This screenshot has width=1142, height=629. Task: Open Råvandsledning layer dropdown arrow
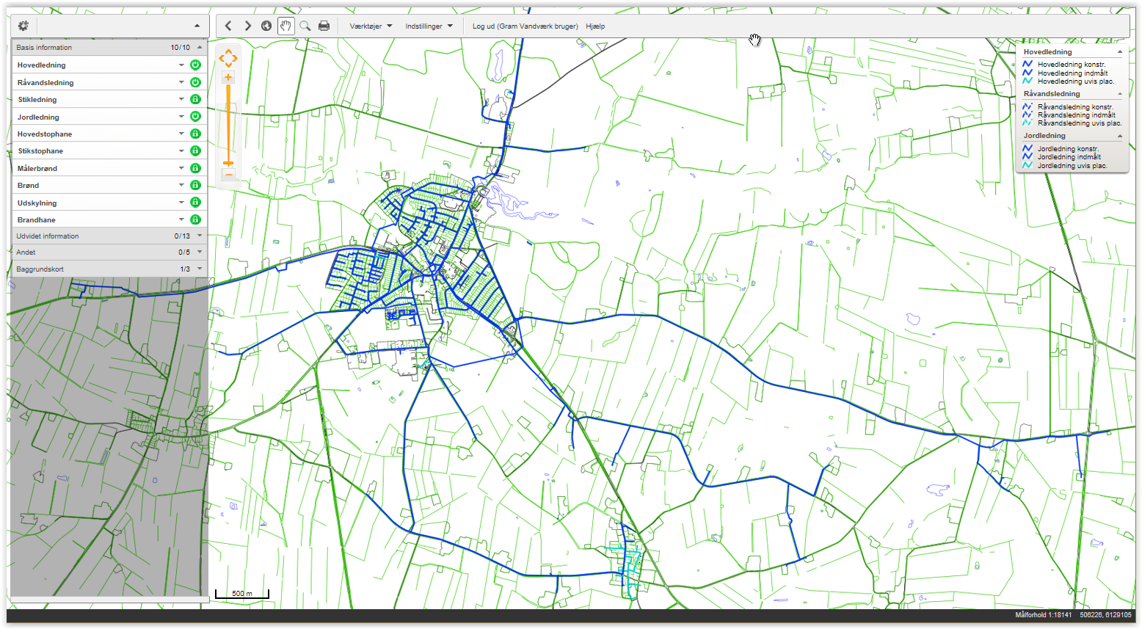click(181, 82)
